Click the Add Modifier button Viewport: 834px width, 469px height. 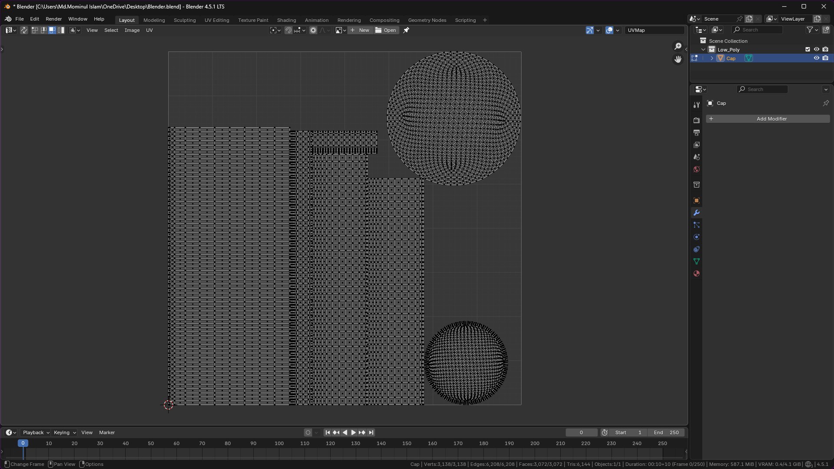click(768, 119)
